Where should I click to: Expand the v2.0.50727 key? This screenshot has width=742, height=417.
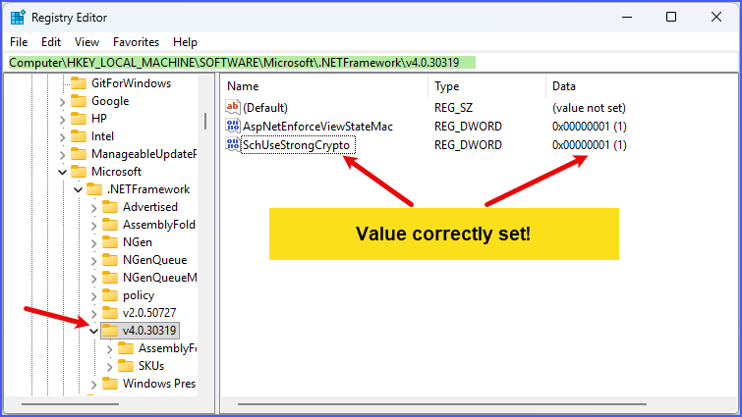(x=93, y=313)
